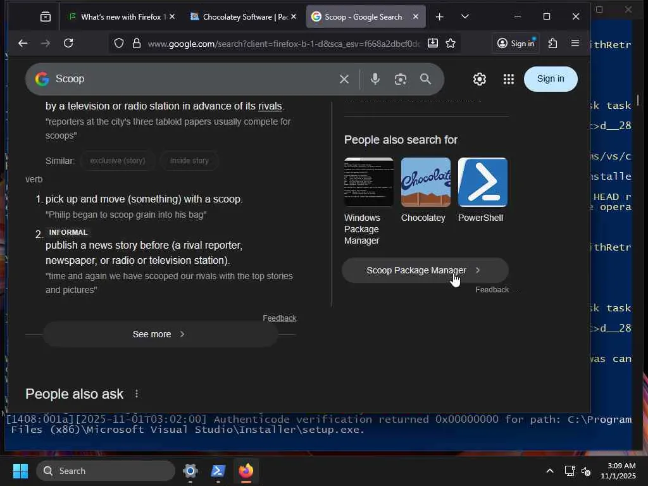Show hidden system tray icons
This screenshot has width=648, height=486.
point(550,471)
